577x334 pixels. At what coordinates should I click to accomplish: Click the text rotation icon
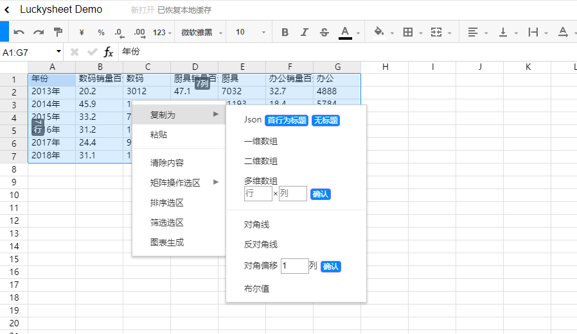tap(563, 32)
